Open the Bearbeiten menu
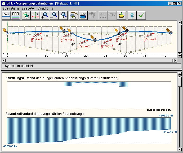 click(x=29, y=8)
